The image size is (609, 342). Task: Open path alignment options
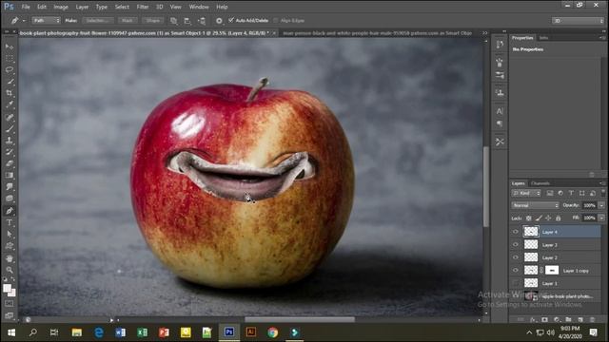tap(187, 21)
